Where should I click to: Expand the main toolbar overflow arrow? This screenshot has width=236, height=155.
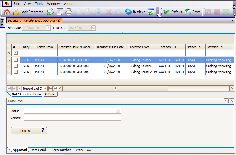coord(158,15)
